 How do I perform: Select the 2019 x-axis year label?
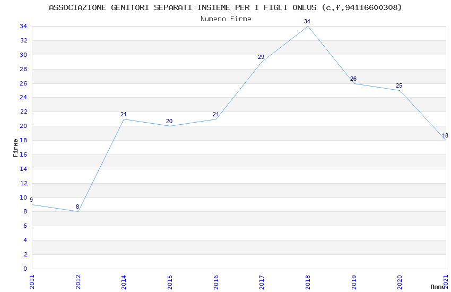pos(354,282)
